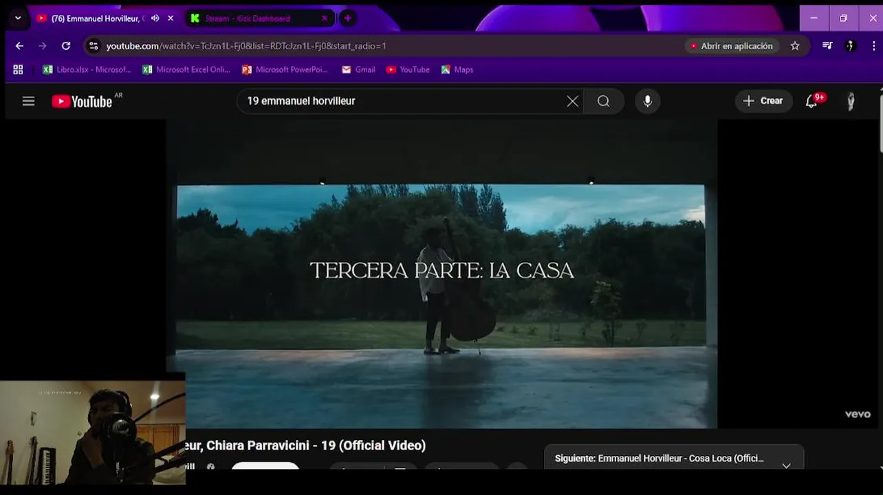Open a new browser tab
Viewport: 883px width, 495px height.
pyautogui.click(x=347, y=19)
